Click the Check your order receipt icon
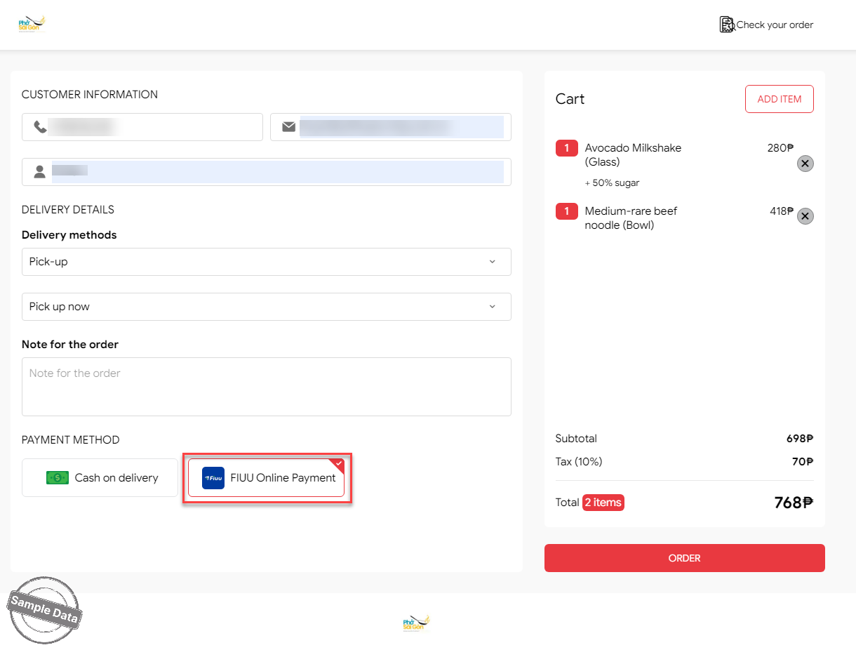The height and width of the screenshot is (650, 856). [x=727, y=25]
